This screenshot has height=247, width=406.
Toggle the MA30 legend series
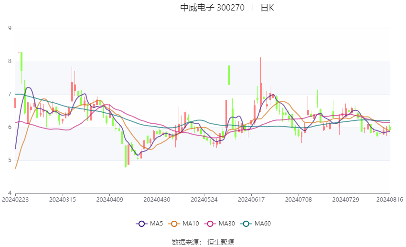pos(220,224)
